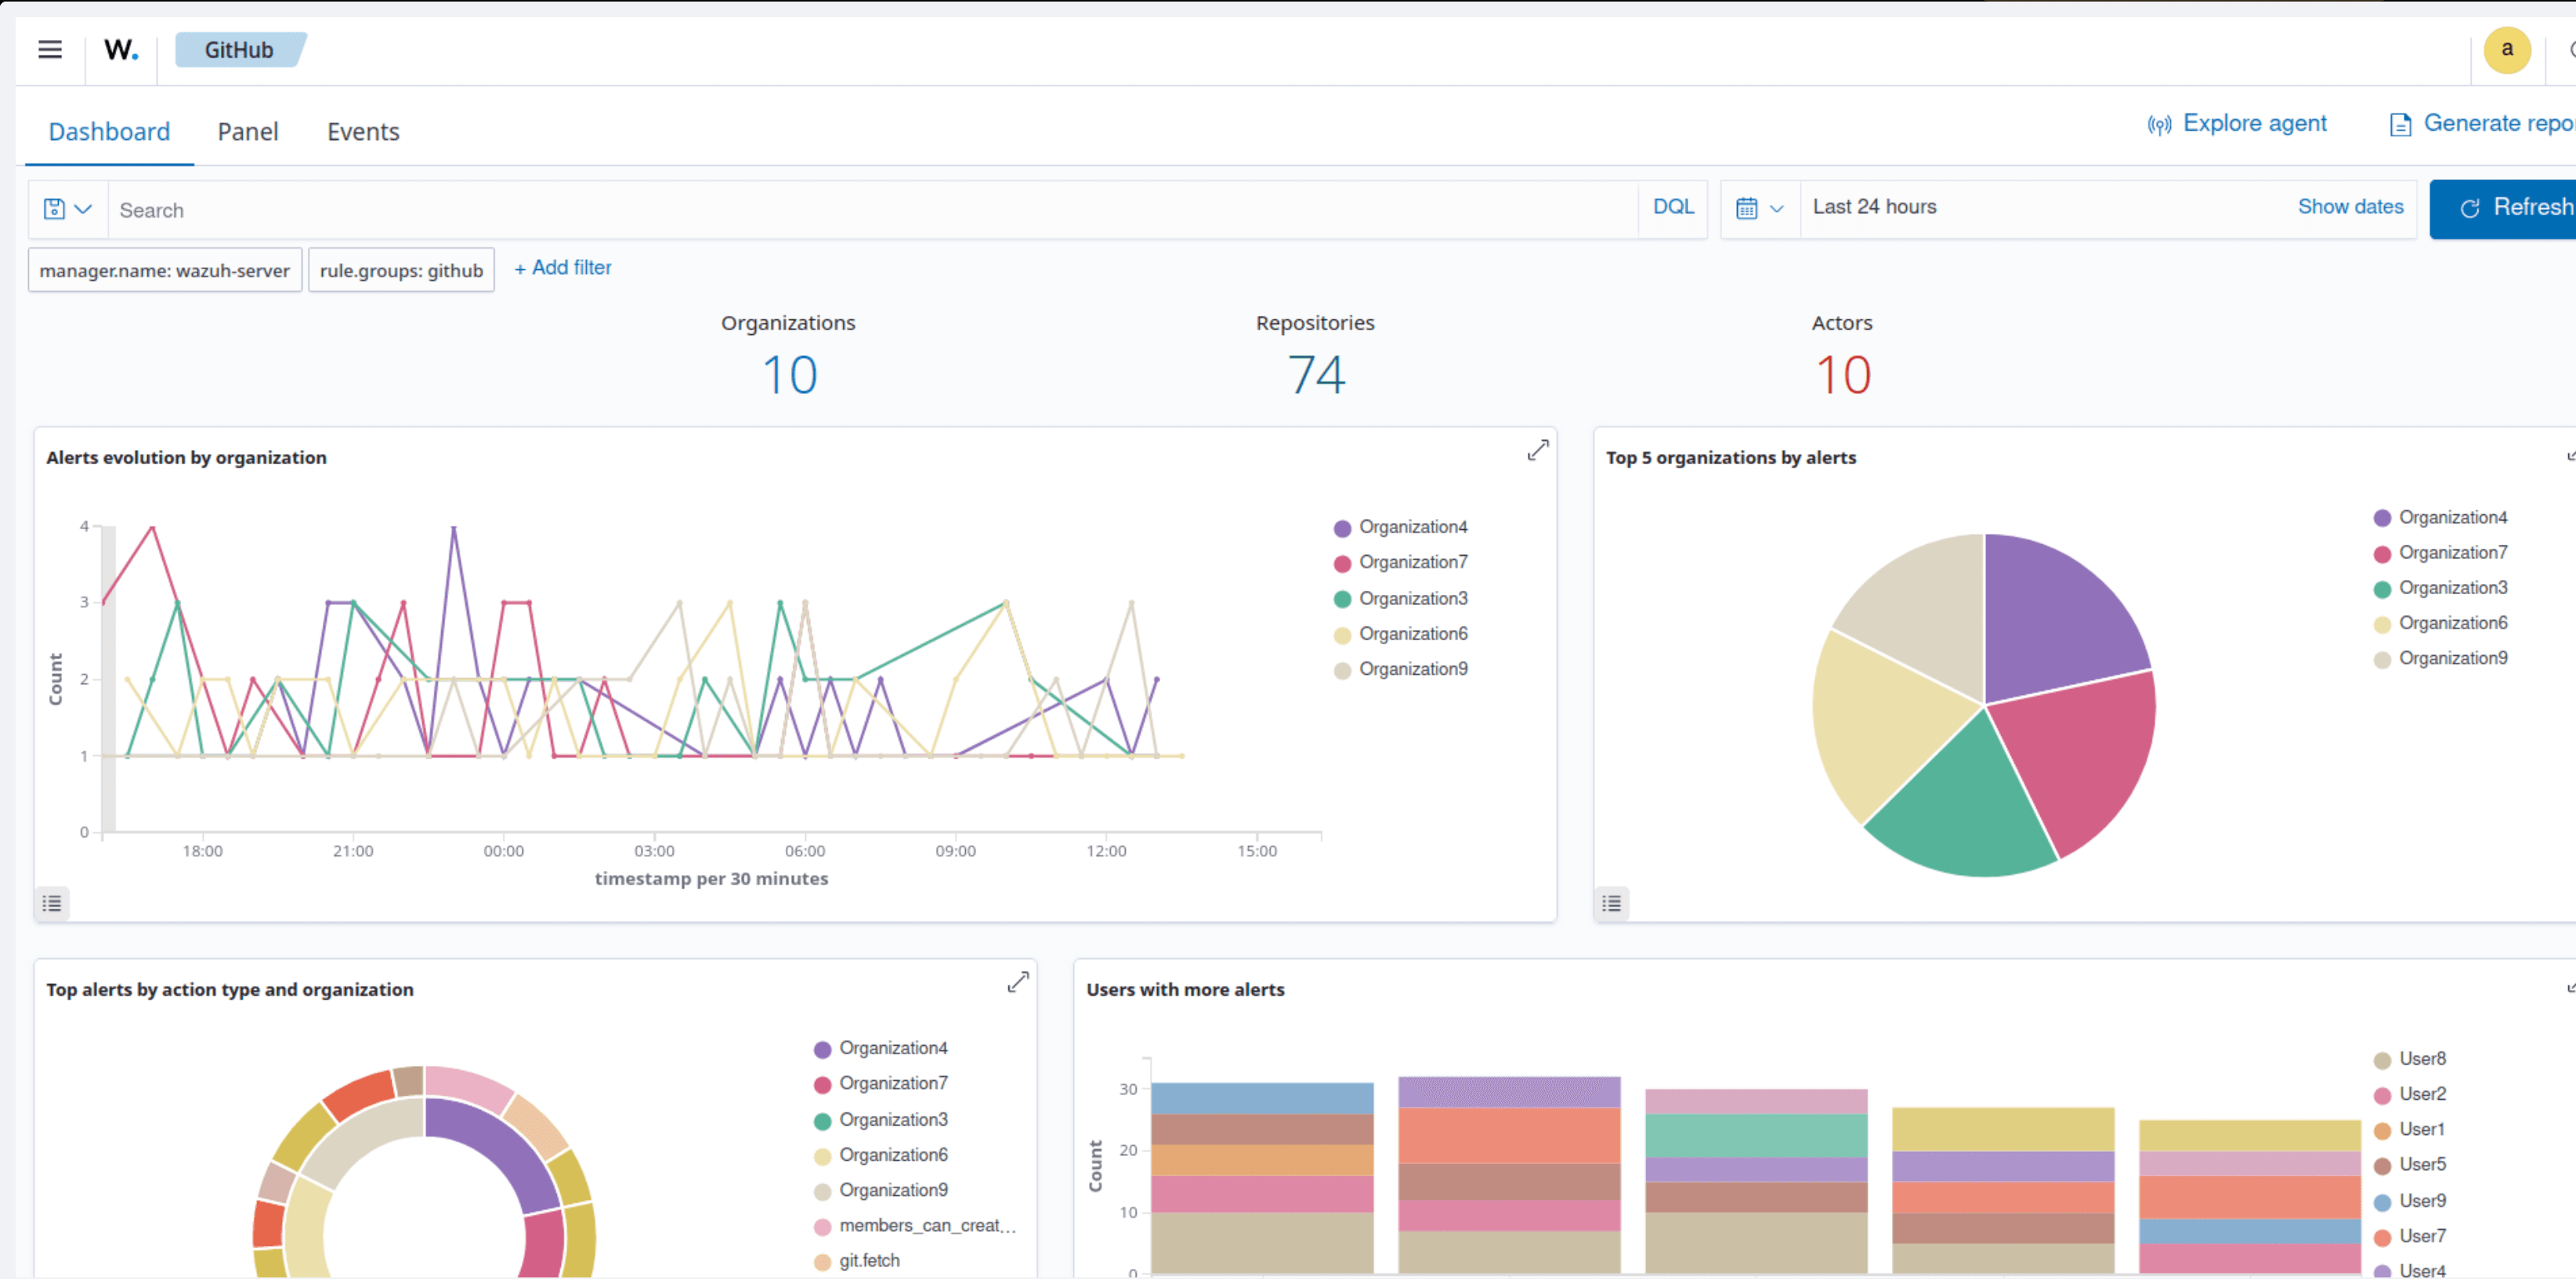The image size is (2576, 1279).
Task: Show data table for Alerts evolution chart
Action: pyautogui.click(x=52, y=903)
